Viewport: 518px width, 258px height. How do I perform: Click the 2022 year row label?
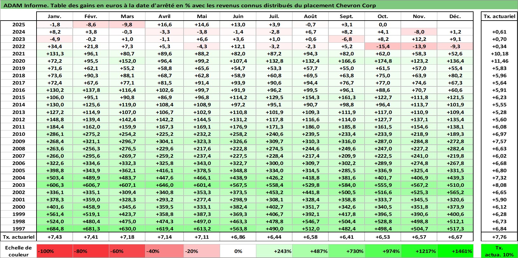tap(18, 46)
